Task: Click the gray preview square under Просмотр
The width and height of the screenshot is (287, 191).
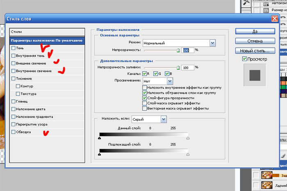Action: [x=255, y=75]
